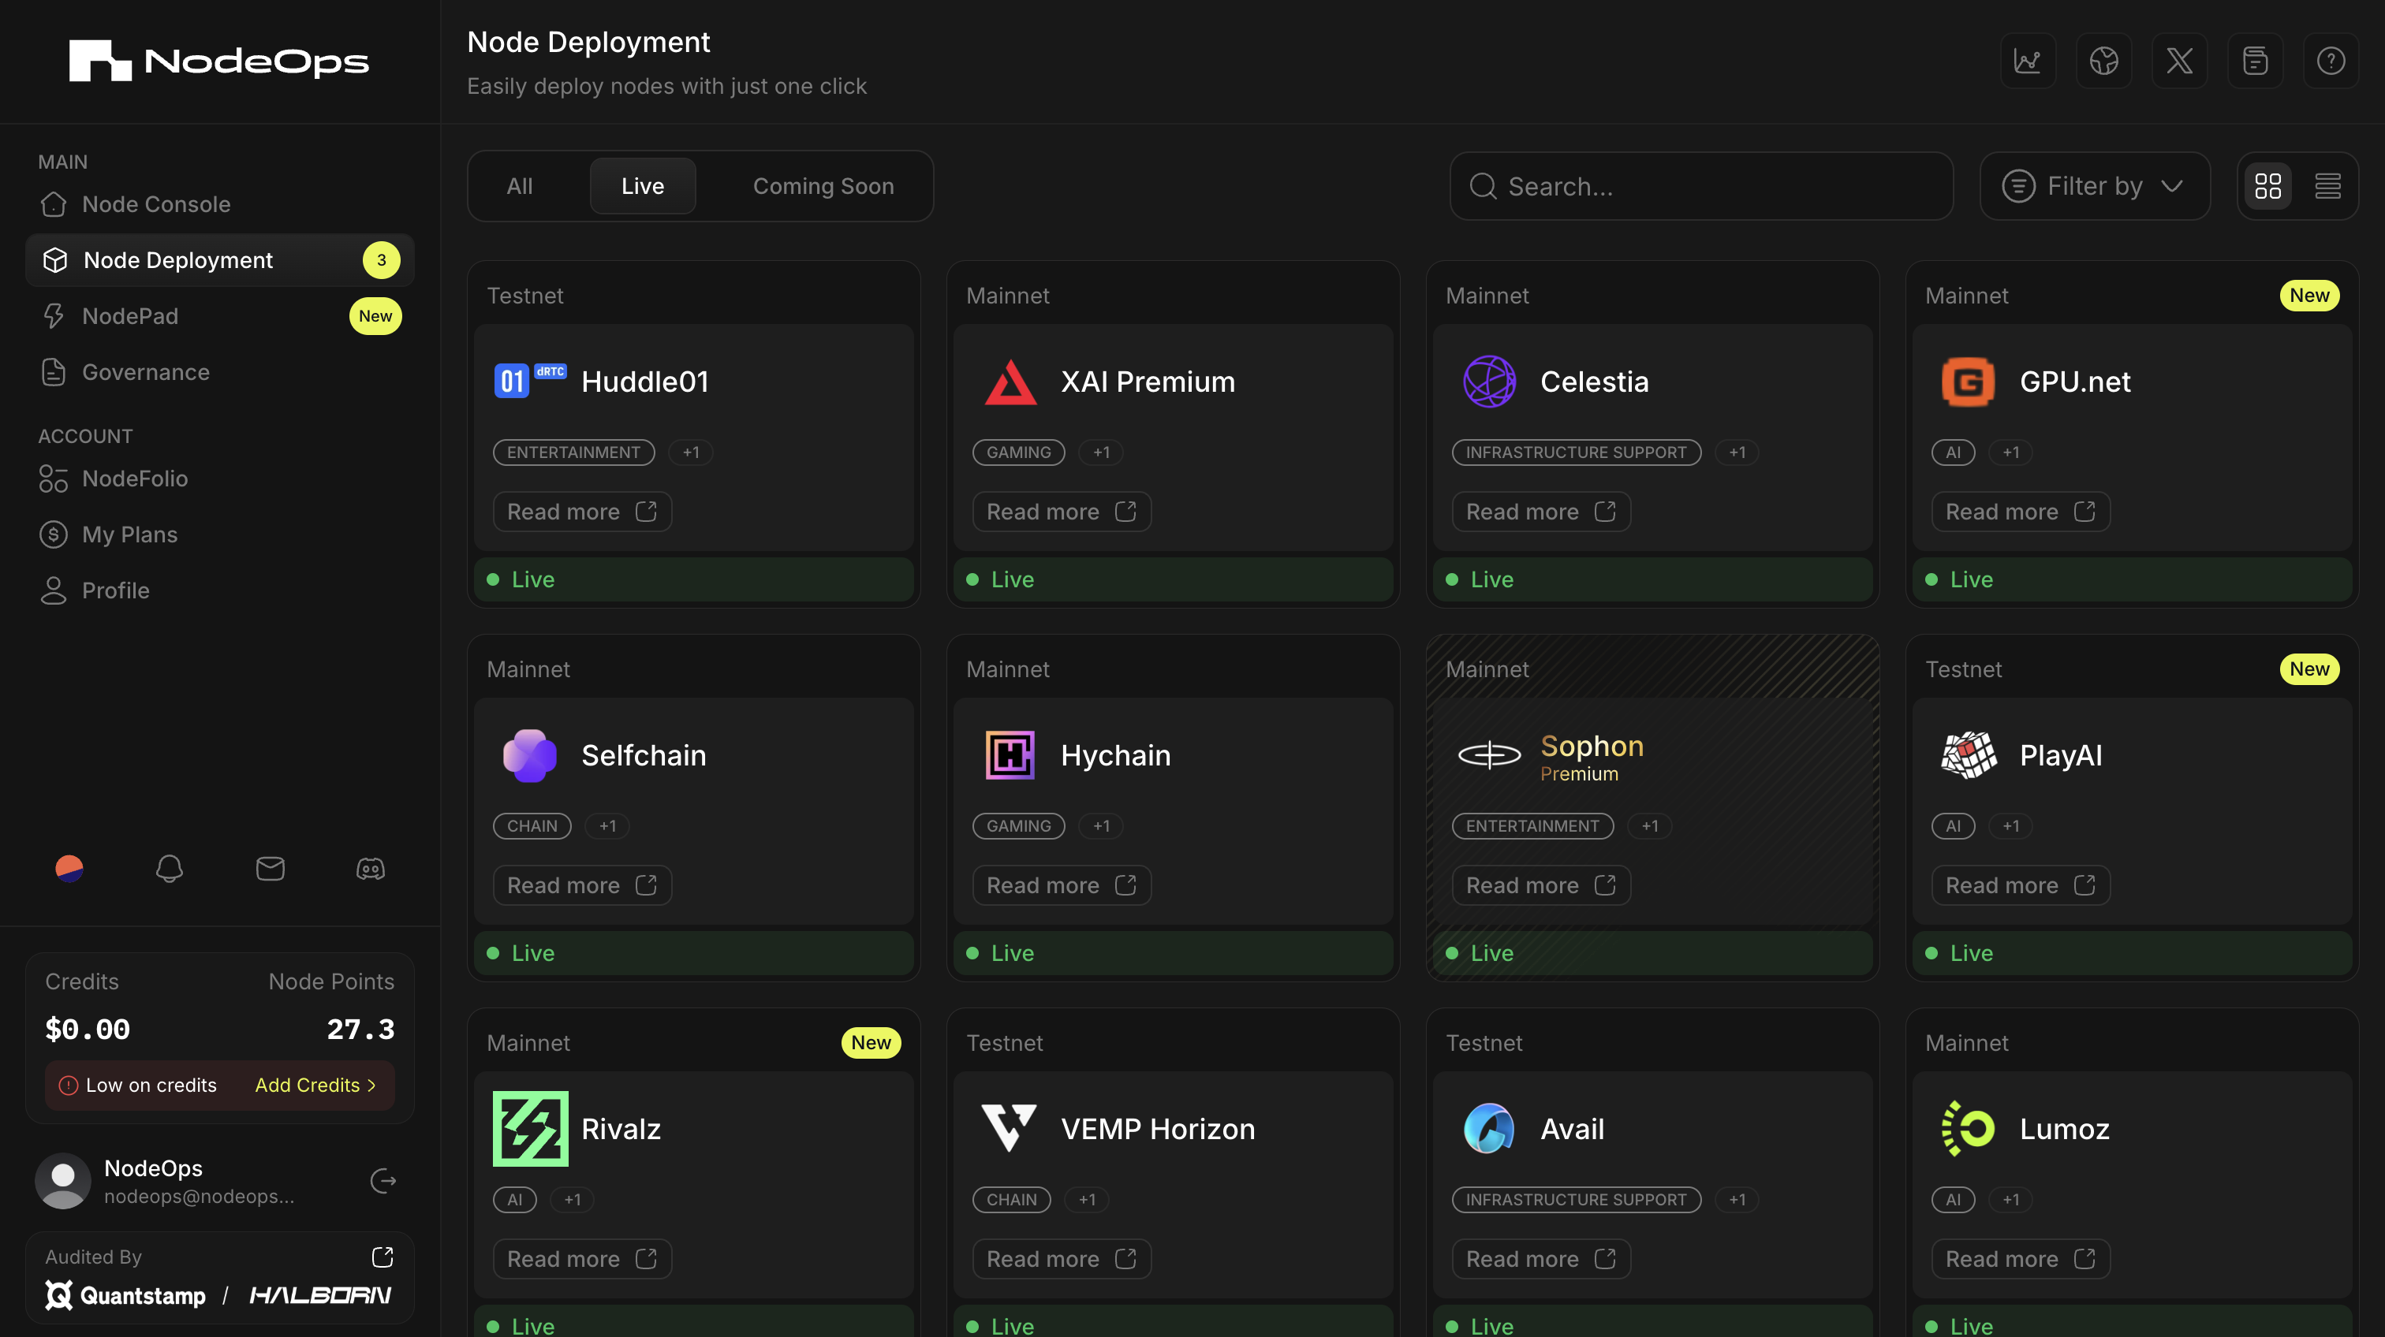Click Read more on Sophon Premium card

click(1542, 885)
